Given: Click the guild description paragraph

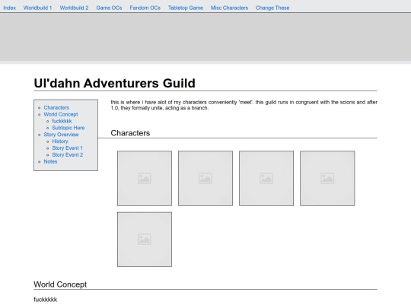Looking at the screenshot, I should pos(244,105).
